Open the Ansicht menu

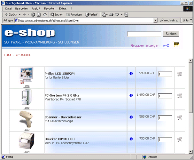pos(36,9)
